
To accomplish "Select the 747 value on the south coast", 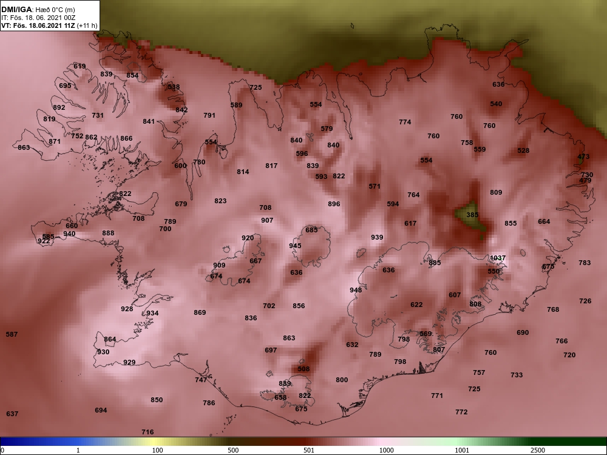I will click(x=201, y=380).
